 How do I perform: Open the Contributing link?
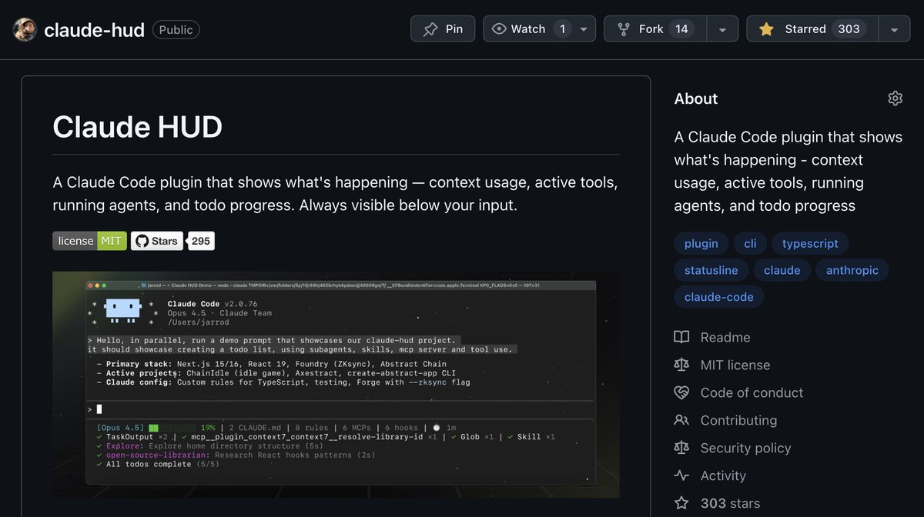coord(738,421)
